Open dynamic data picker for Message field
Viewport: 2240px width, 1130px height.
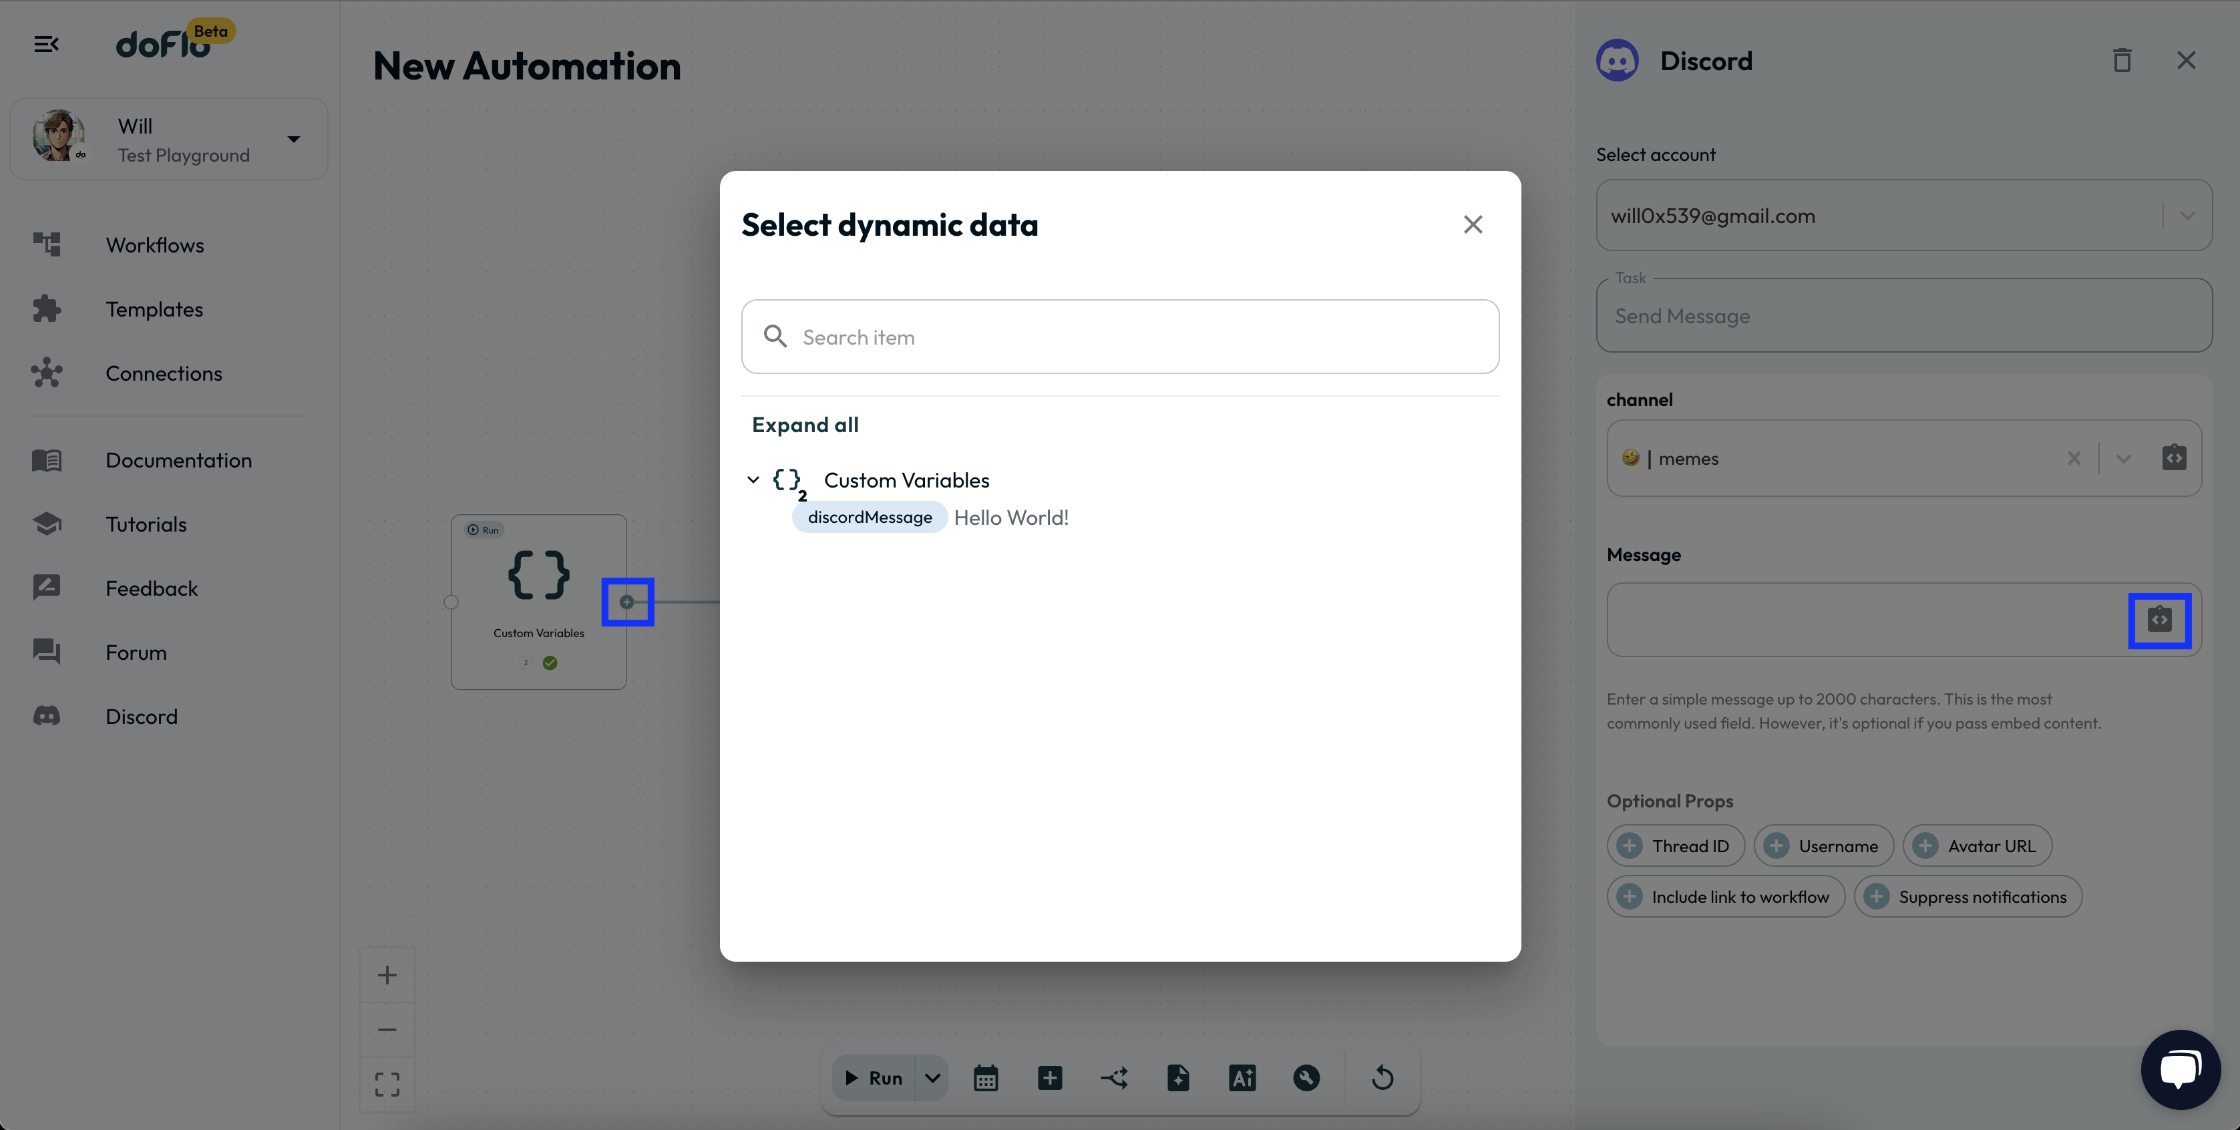[x=2159, y=620]
